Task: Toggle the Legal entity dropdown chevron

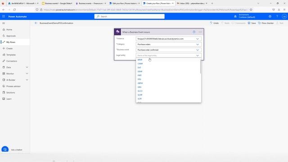Action: click(x=198, y=55)
